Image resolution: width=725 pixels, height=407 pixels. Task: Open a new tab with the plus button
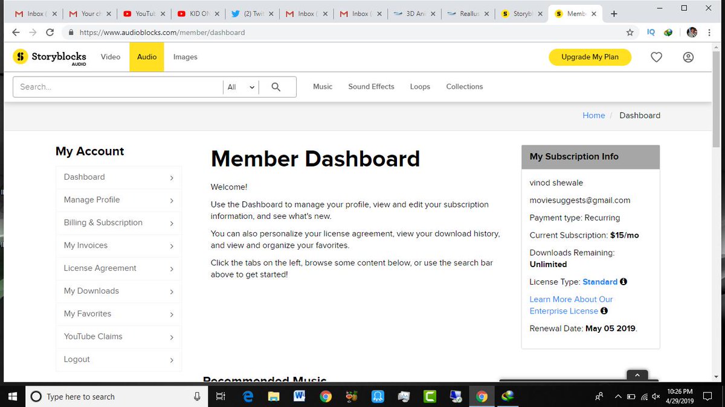[x=614, y=14]
